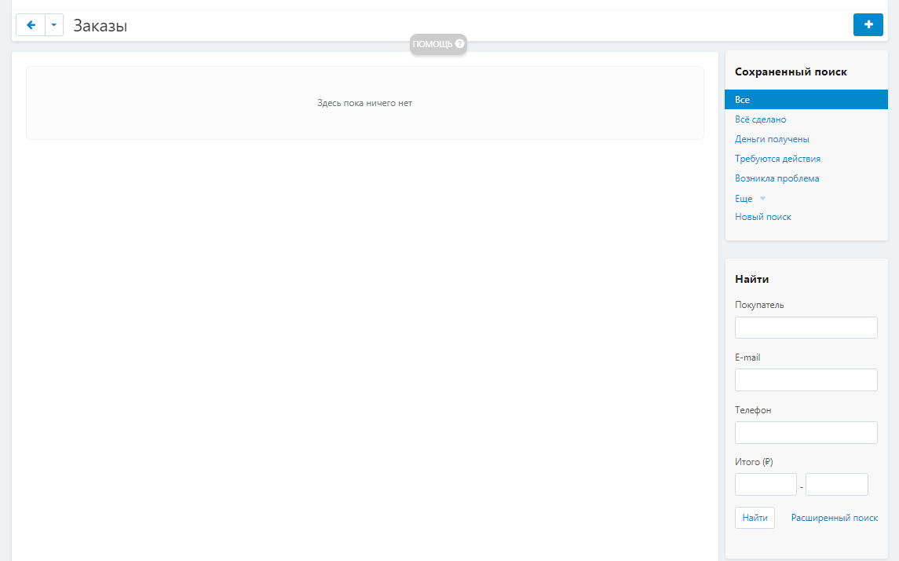Click the Сохраненный поиск heading
This screenshot has height=561, width=899.
791,71
